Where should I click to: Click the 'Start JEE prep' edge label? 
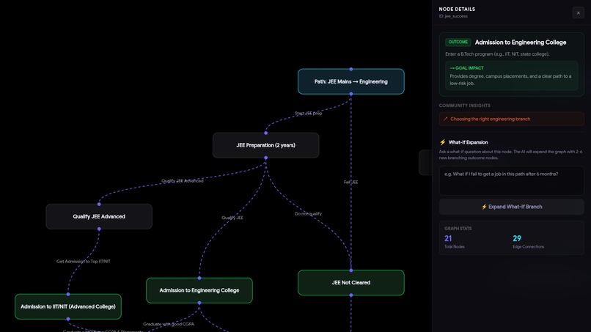point(308,113)
